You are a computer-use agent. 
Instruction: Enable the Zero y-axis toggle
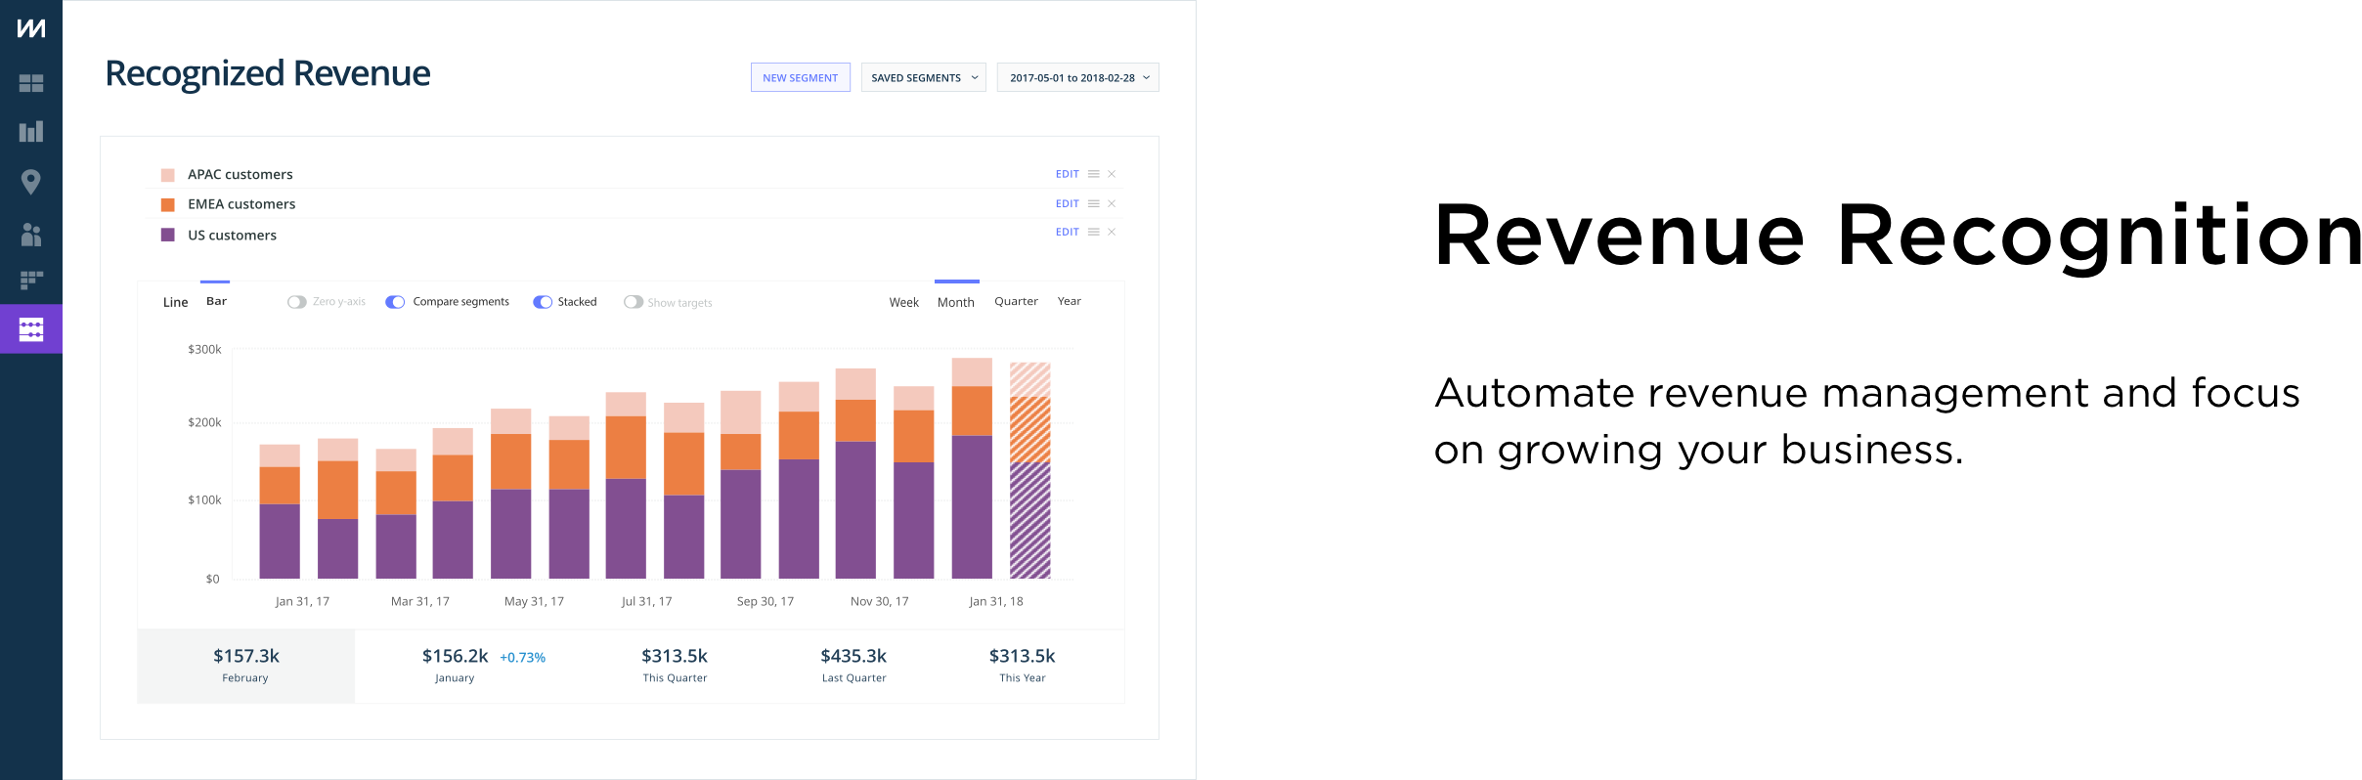click(x=297, y=302)
